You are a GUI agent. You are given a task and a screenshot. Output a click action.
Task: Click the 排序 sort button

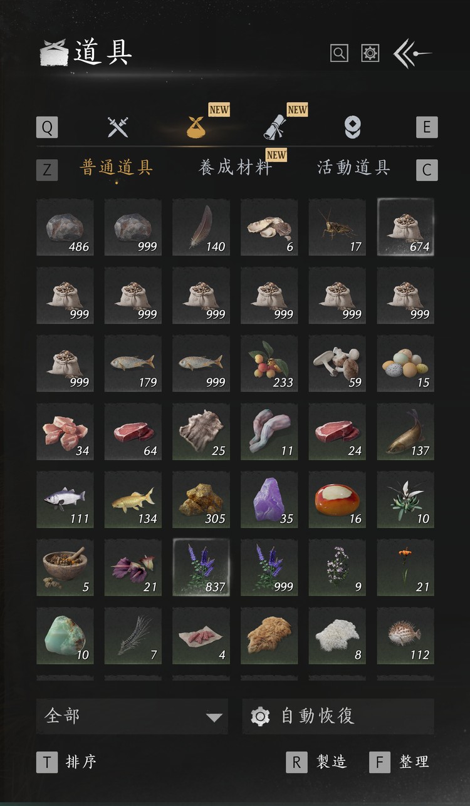click(x=67, y=762)
